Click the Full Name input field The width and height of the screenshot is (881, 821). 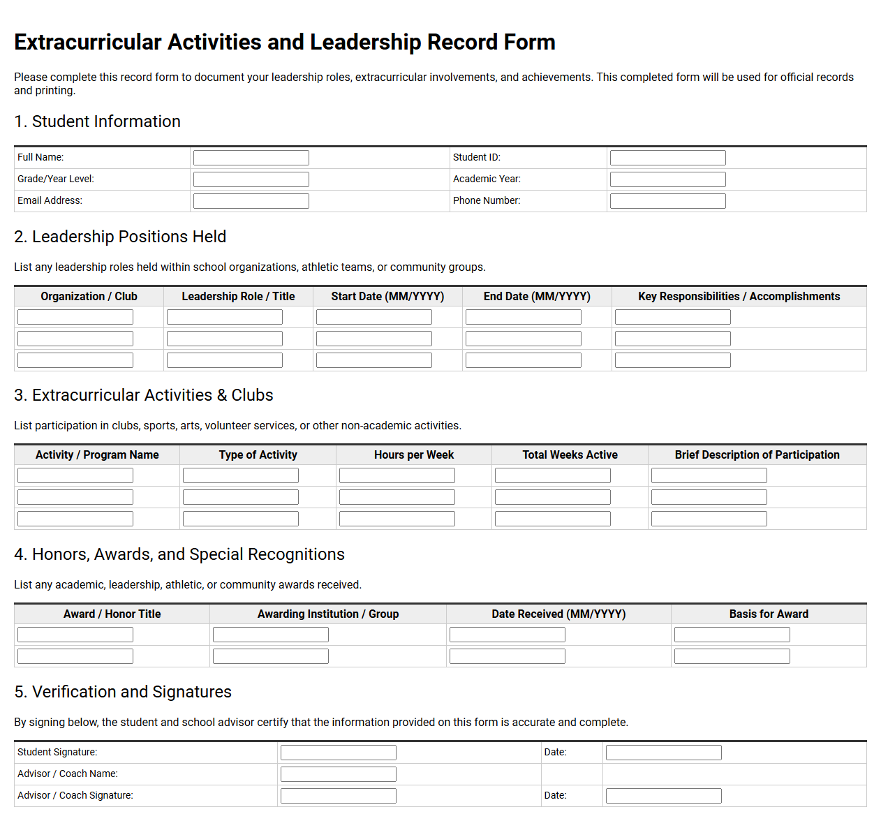[x=251, y=158]
